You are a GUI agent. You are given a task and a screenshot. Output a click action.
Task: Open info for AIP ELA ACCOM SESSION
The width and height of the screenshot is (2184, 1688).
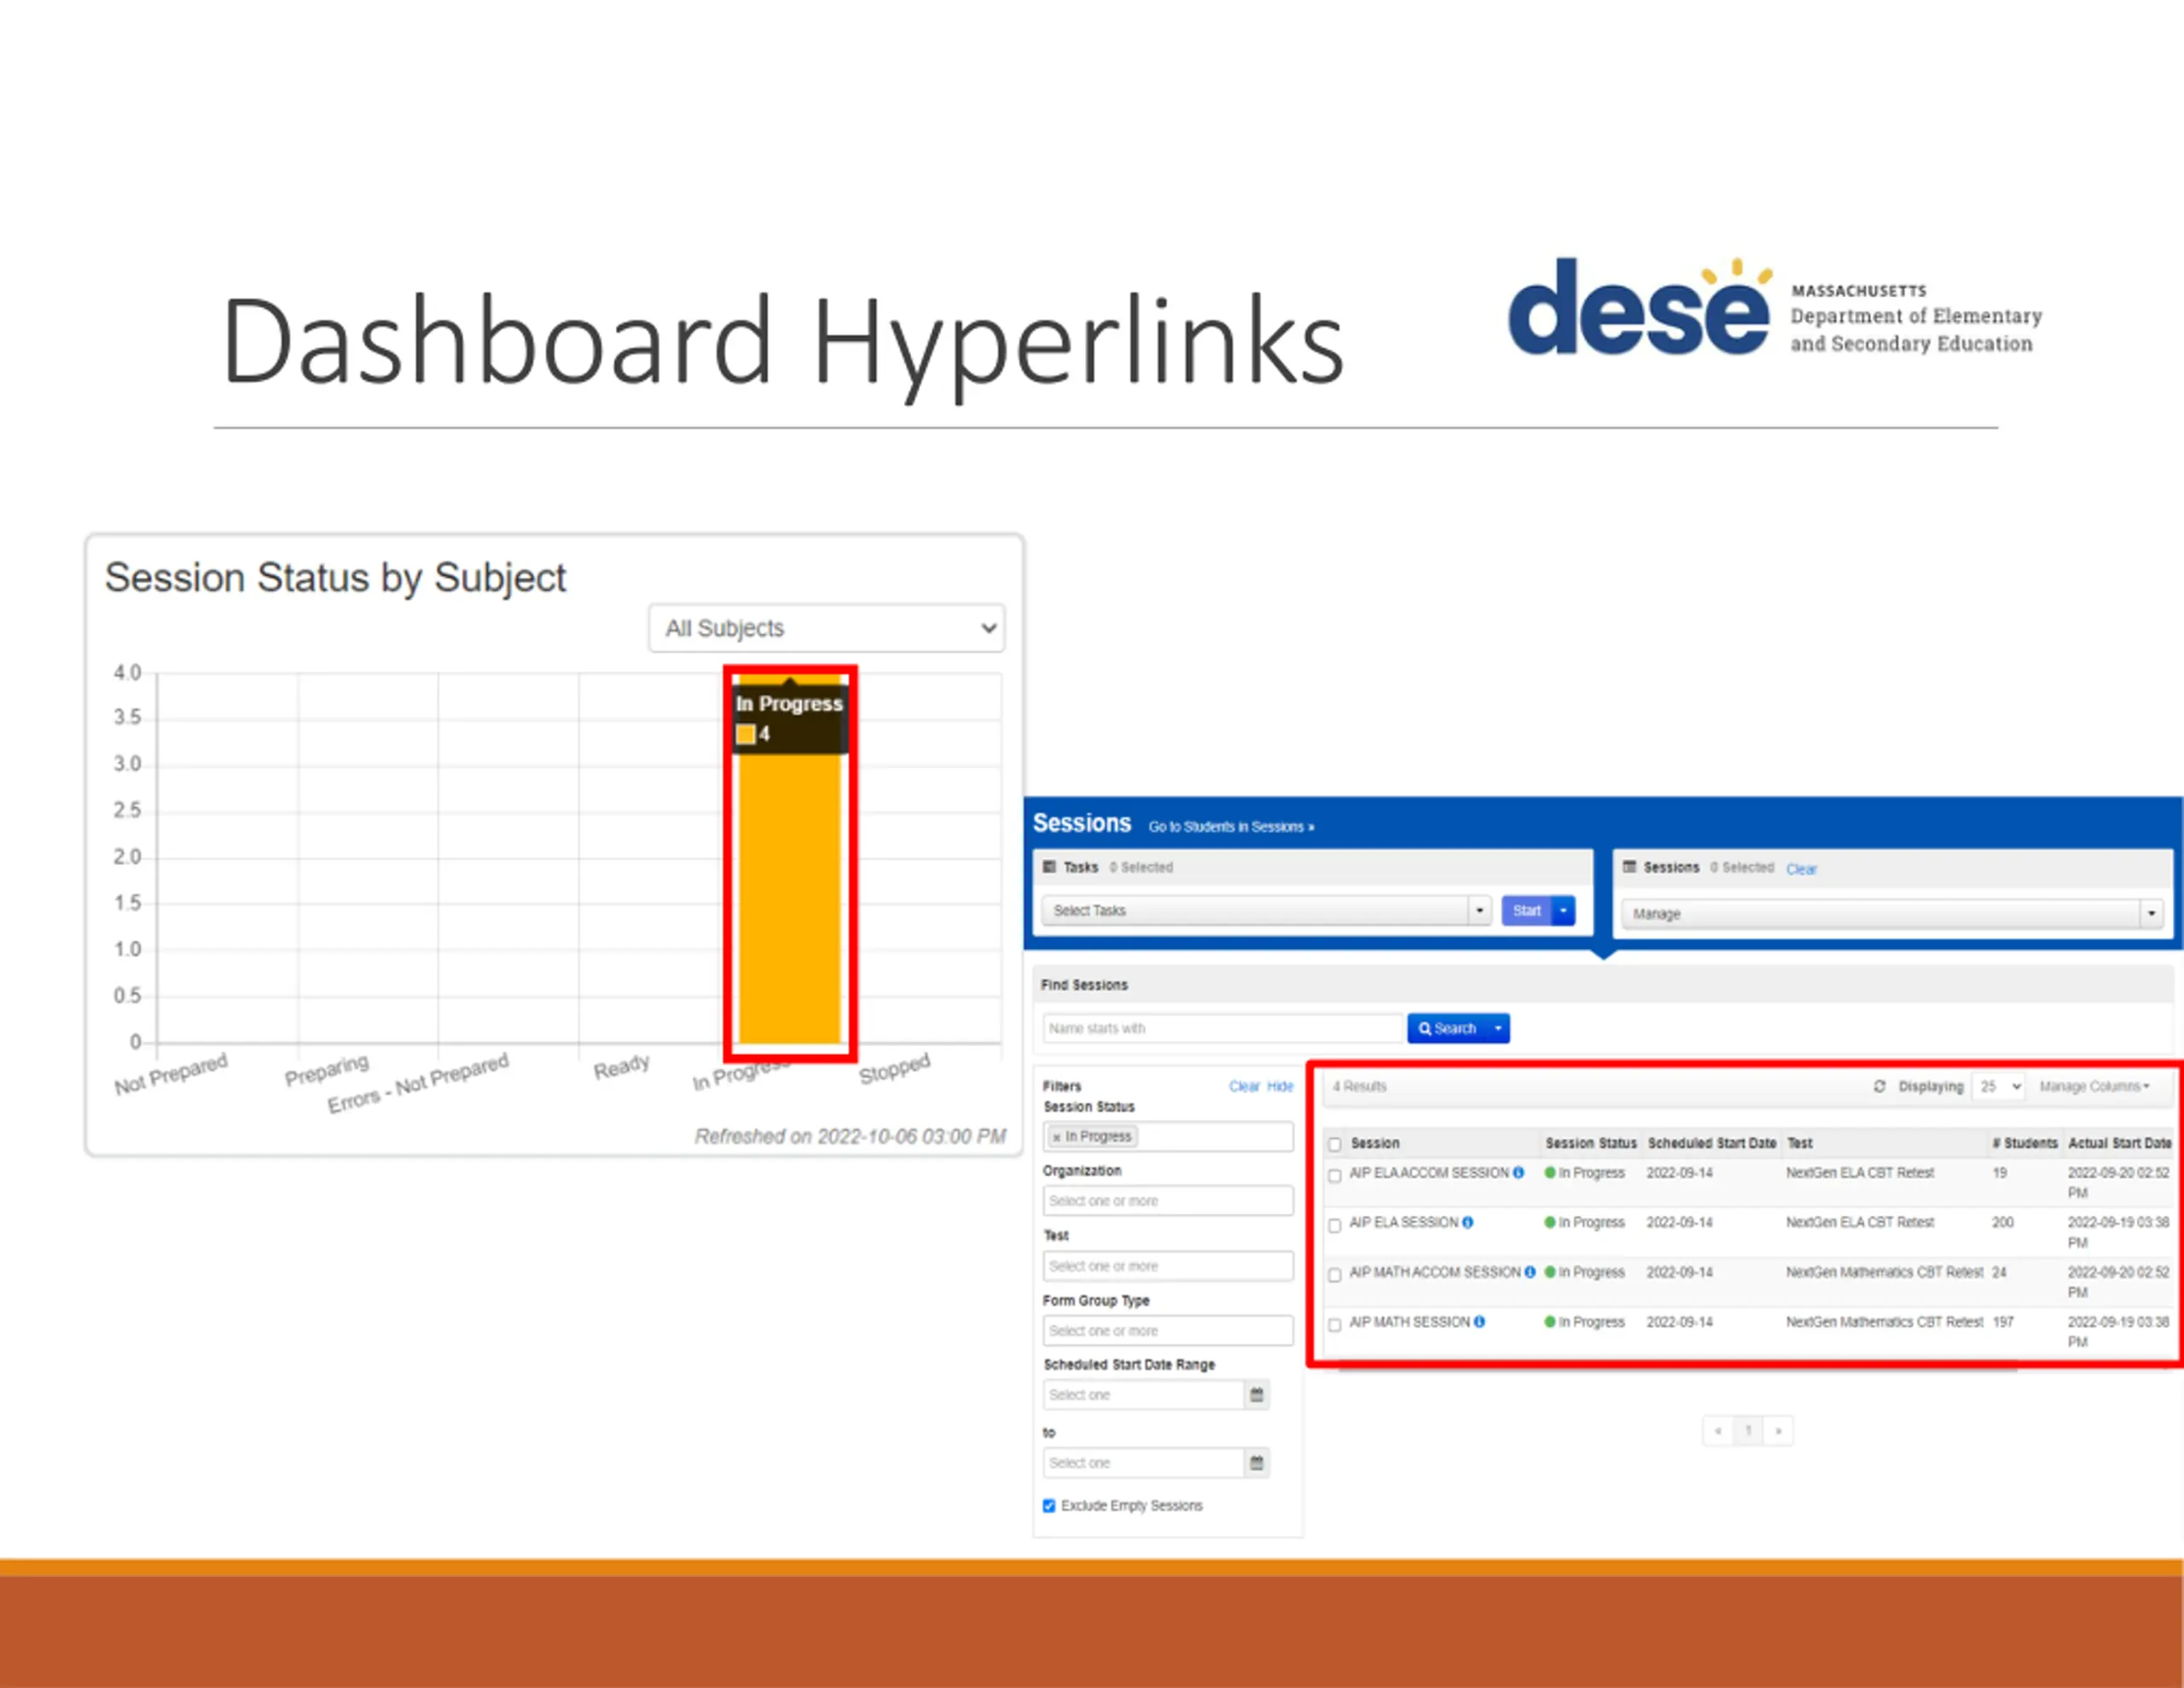[1518, 1173]
